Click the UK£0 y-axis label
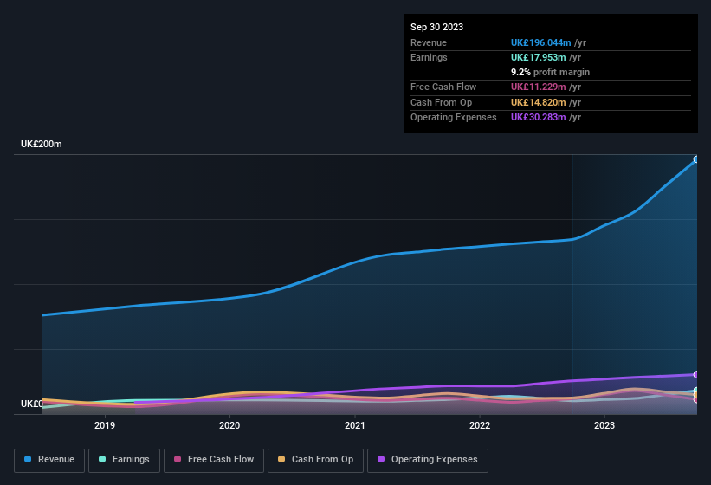711x485 pixels. pyautogui.click(x=32, y=404)
